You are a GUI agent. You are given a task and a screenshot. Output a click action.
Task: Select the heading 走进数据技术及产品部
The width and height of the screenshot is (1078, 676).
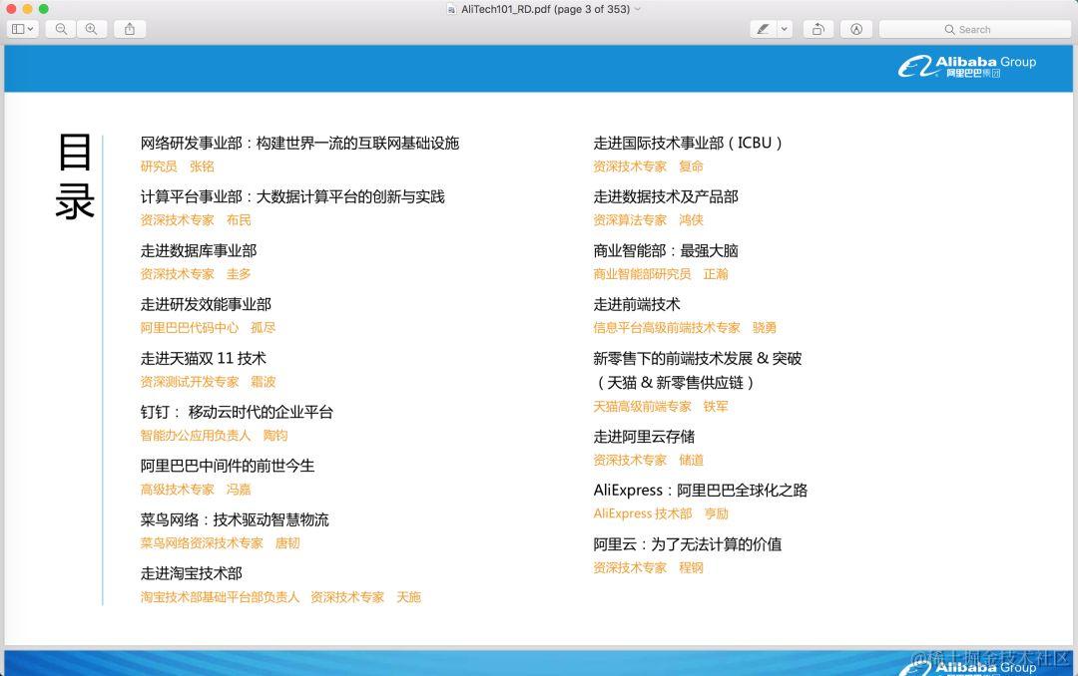[x=666, y=196]
